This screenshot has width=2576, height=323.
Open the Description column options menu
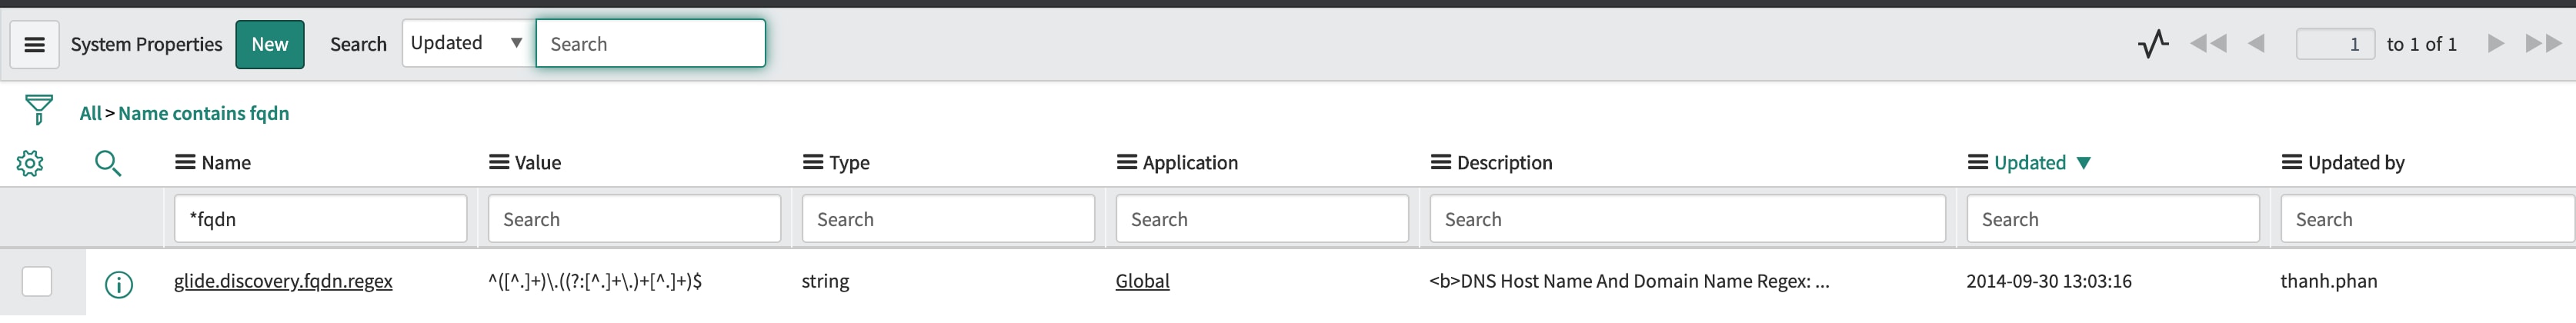pyautogui.click(x=1441, y=162)
